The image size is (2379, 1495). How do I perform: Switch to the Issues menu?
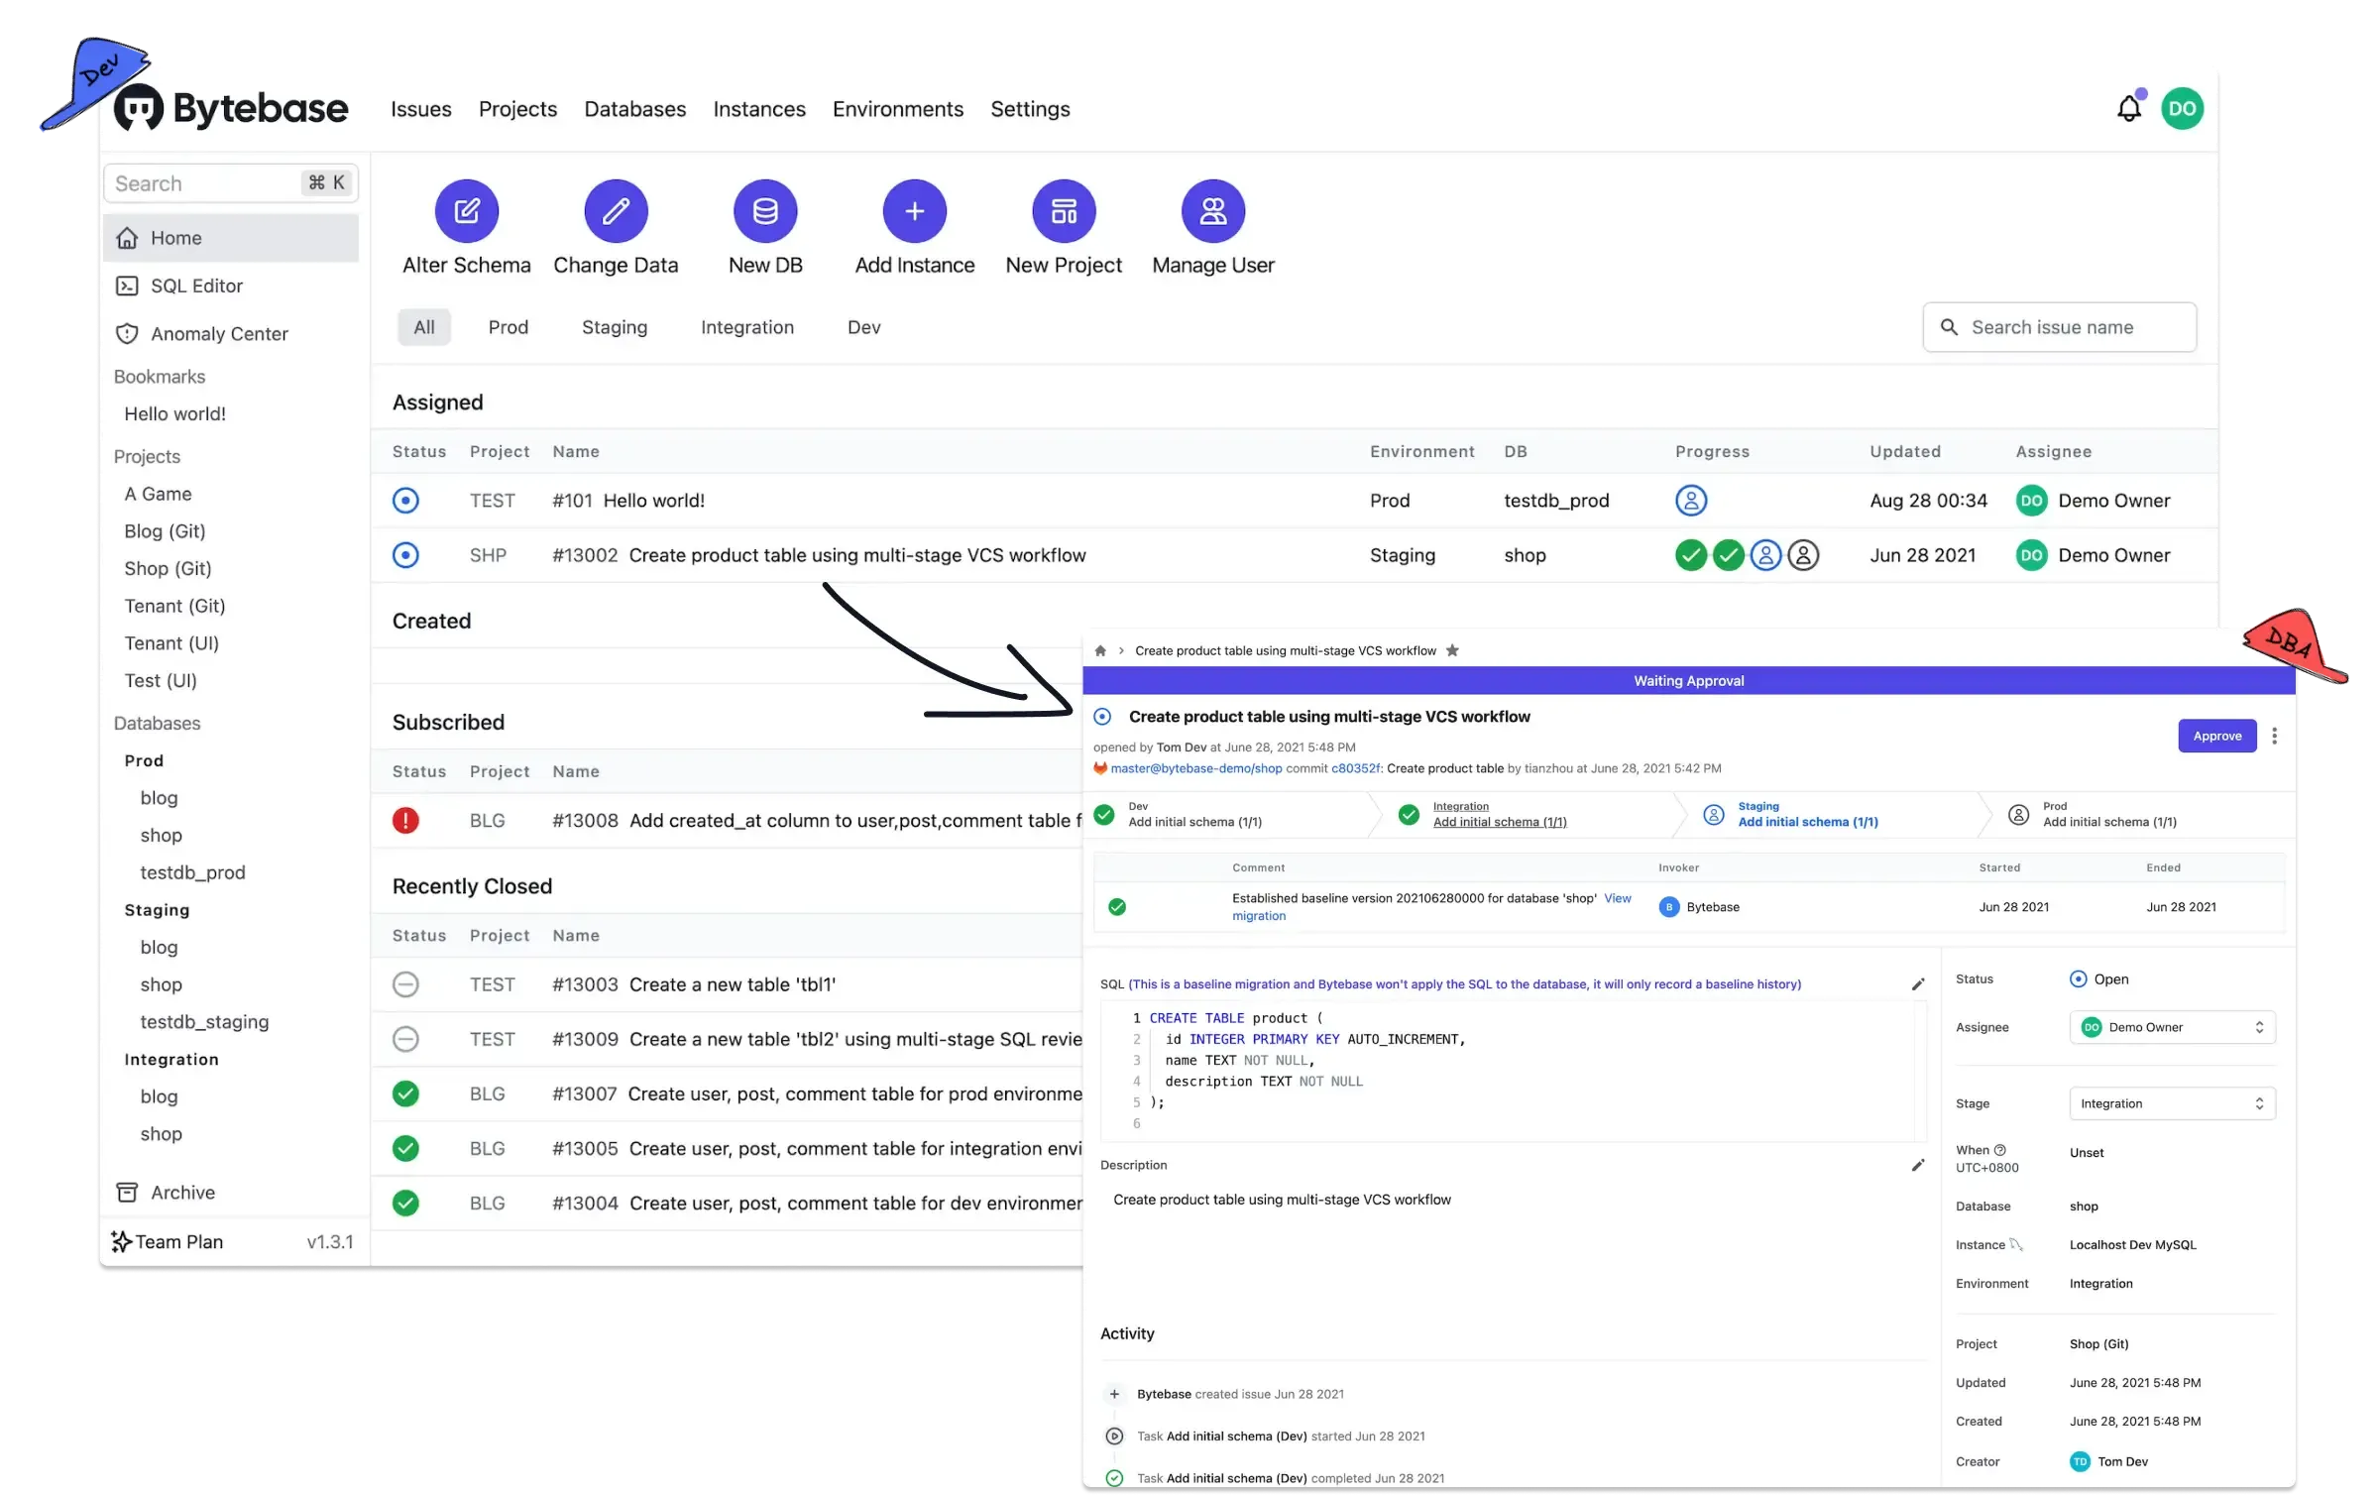point(421,109)
